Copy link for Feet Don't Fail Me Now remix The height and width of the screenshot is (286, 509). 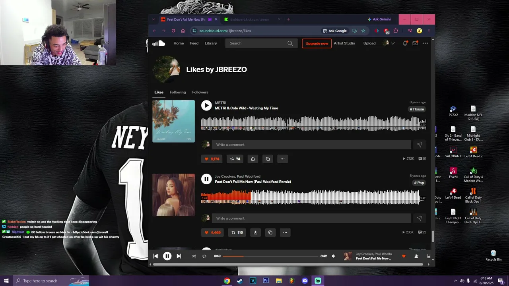[270, 232]
